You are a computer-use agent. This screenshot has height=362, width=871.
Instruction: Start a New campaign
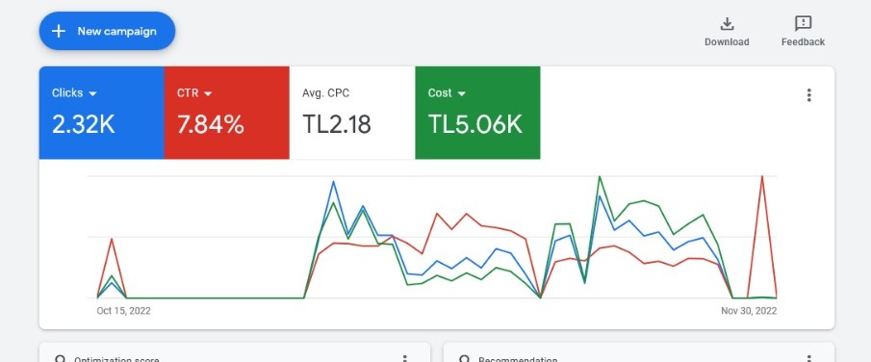click(x=107, y=31)
